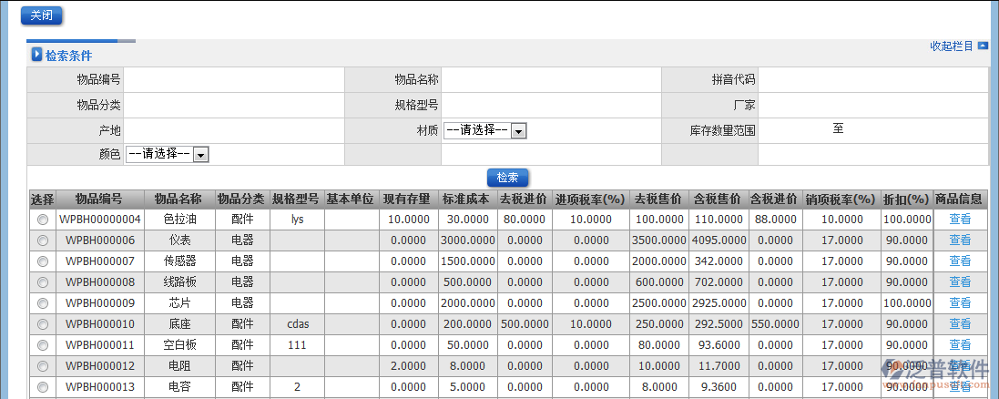Focus the 规格型号 input field
The width and height of the screenshot is (999, 399).
coord(551,105)
